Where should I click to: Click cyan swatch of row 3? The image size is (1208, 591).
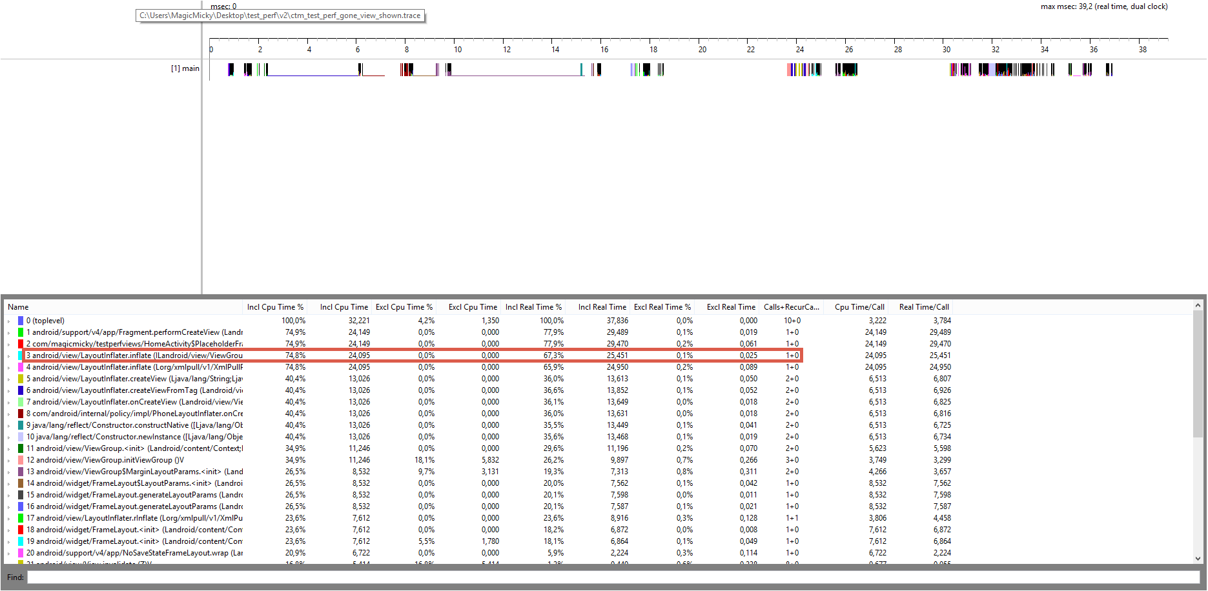(21, 356)
